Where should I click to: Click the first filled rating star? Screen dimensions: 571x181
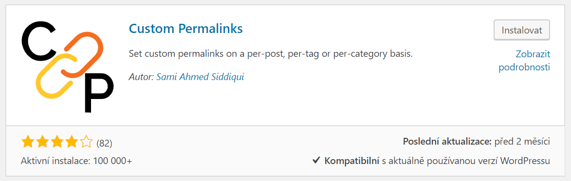[28, 142]
